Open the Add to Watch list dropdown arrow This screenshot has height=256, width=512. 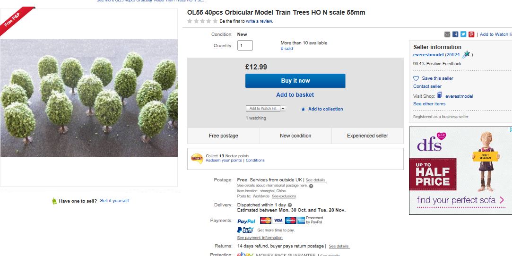click(283, 109)
